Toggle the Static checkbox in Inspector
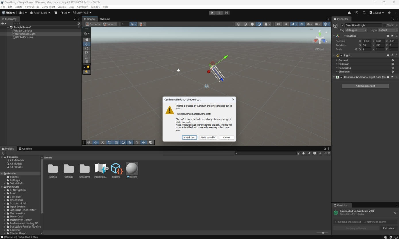The height and width of the screenshot is (239, 399). click(x=384, y=25)
